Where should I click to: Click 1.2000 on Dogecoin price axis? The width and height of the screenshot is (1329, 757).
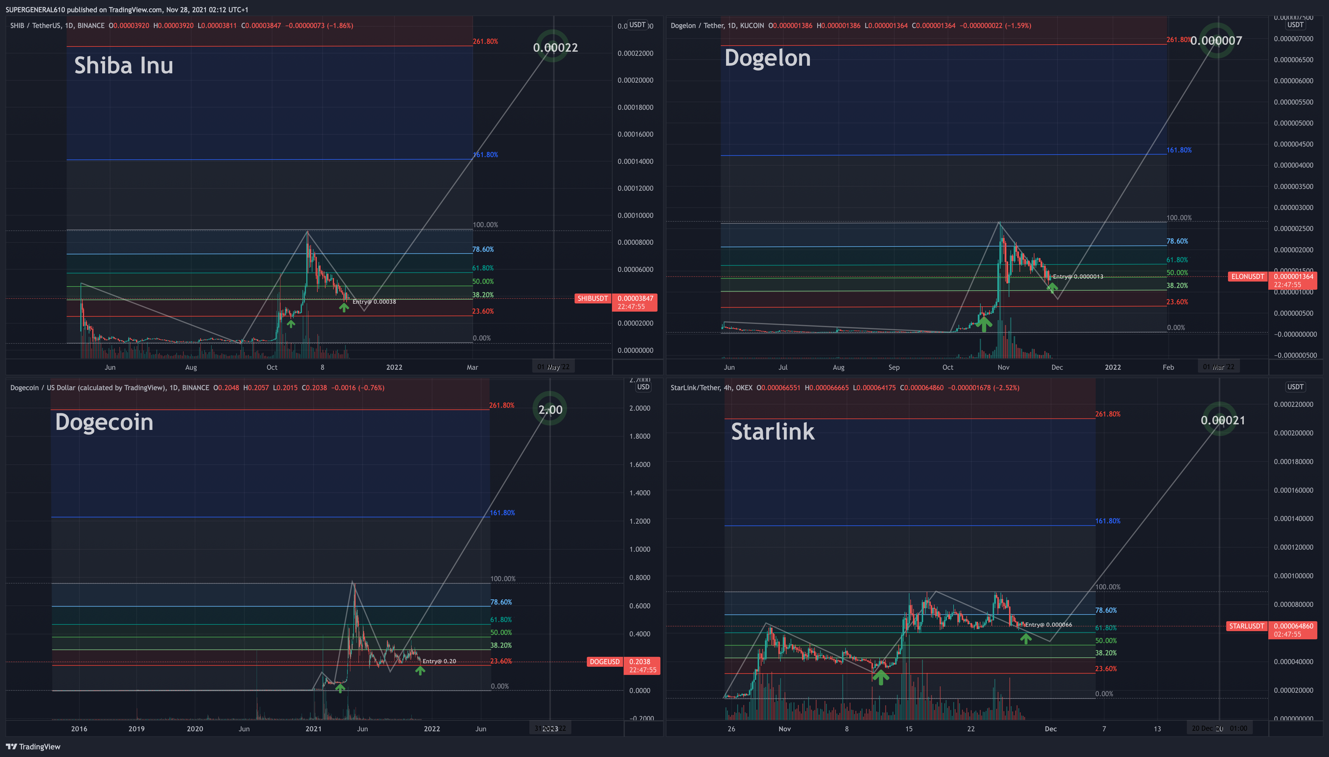point(640,521)
